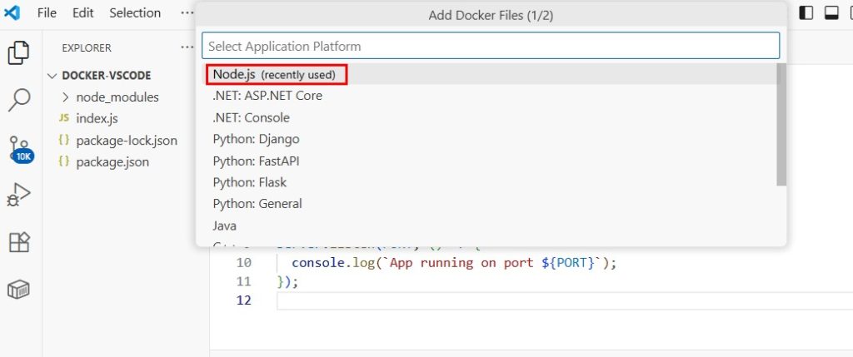Click the platform list scrollbar
Image resolution: width=853 pixels, height=357 pixels.
(x=781, y=125)
